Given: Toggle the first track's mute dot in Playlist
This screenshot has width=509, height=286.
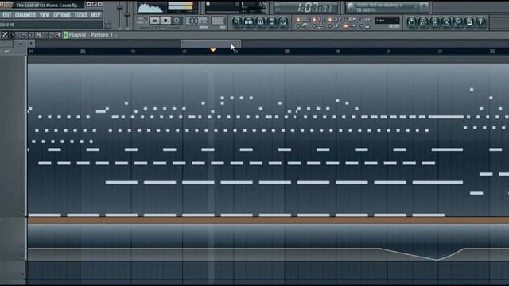Looking at the screenshot, I should click(22, 213).
